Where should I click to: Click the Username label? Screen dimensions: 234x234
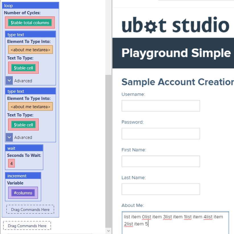pos(133,94)
